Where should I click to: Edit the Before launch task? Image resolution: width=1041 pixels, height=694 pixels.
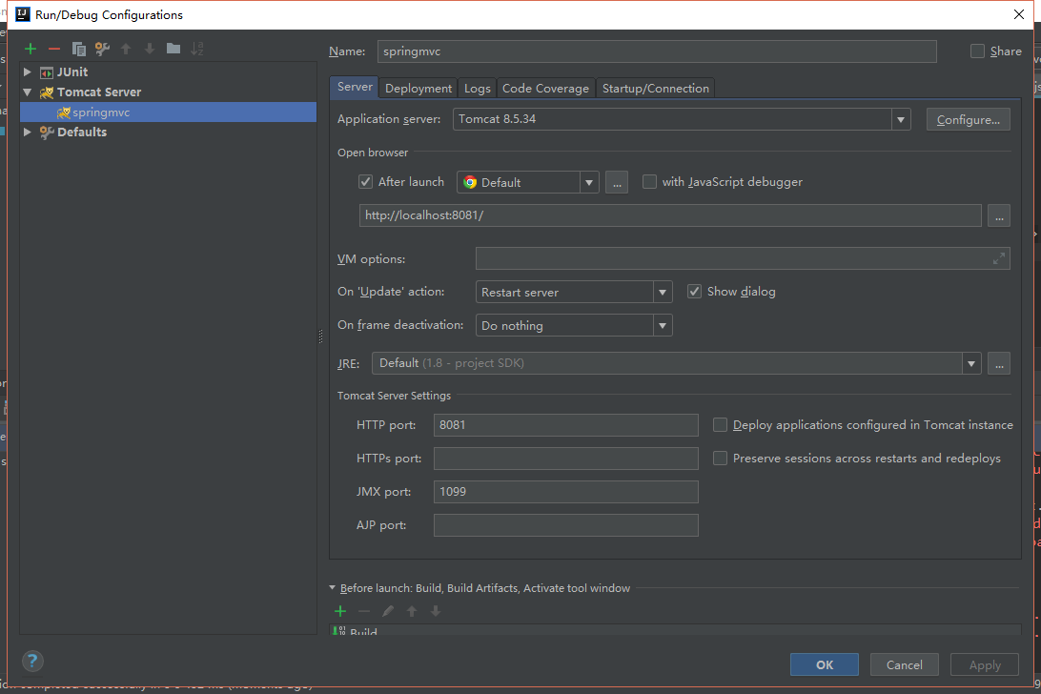pos(388,611)
